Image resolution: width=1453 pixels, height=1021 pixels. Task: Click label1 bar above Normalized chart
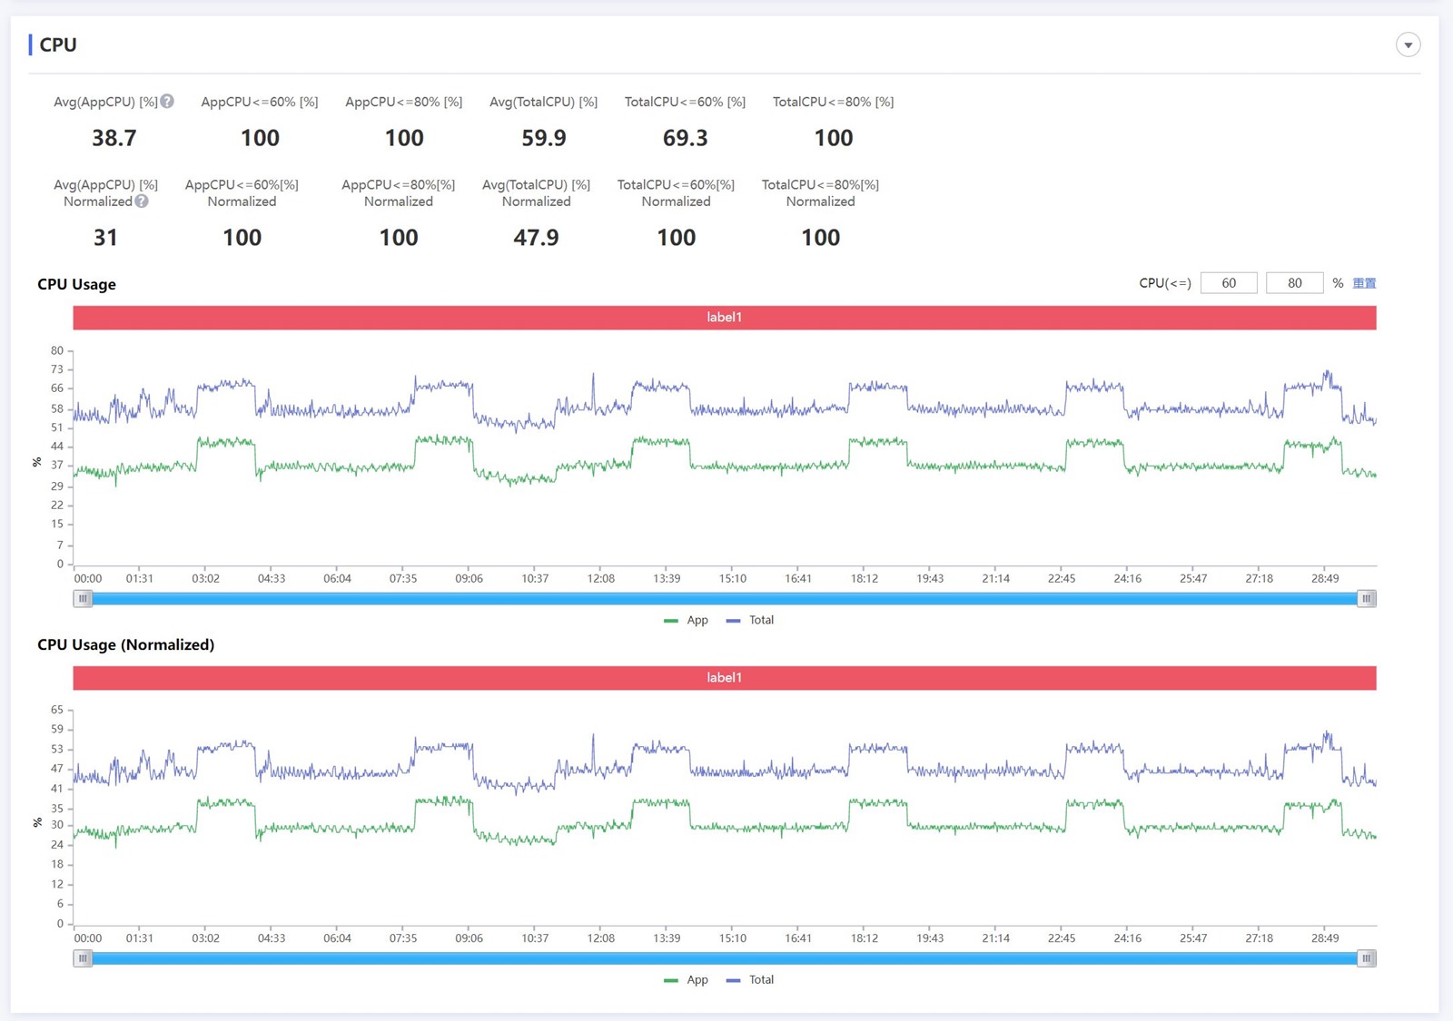tap(724, 678)
